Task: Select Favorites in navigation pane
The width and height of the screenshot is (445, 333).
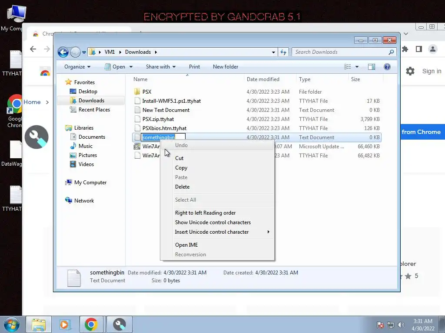Action: (x=84, y=82)
